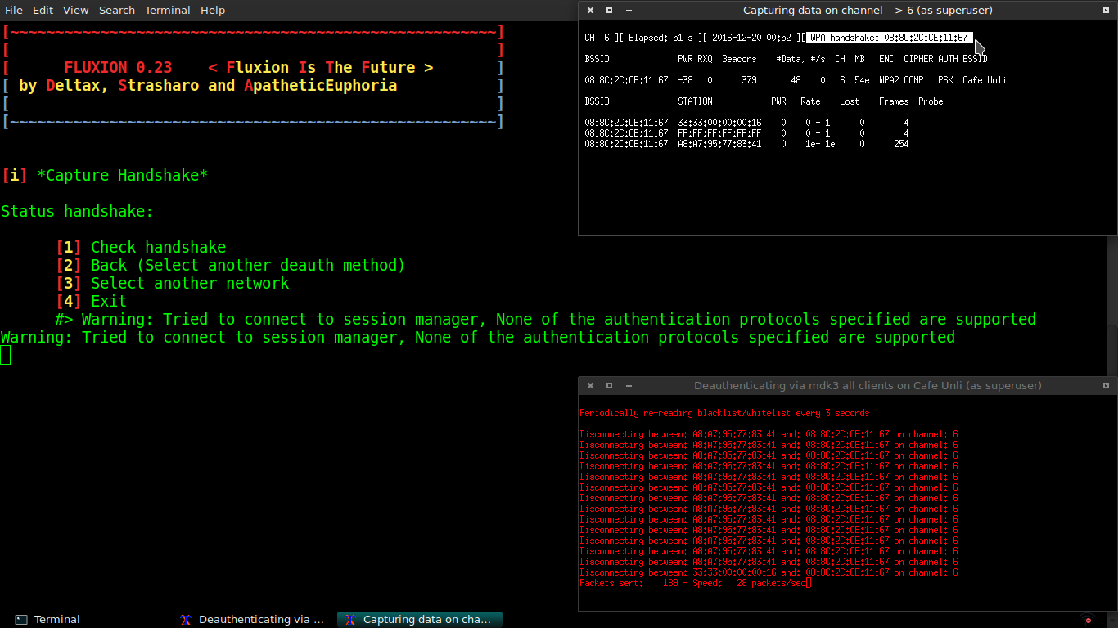This screenshot has height=628, width=1118.
Task: Click the '379' beacons value
Action: pos(749,80)
